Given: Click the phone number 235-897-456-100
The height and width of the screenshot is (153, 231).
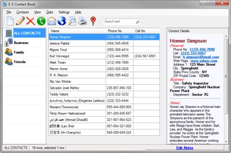Looking at the screenshot, I should click(119, 88).
